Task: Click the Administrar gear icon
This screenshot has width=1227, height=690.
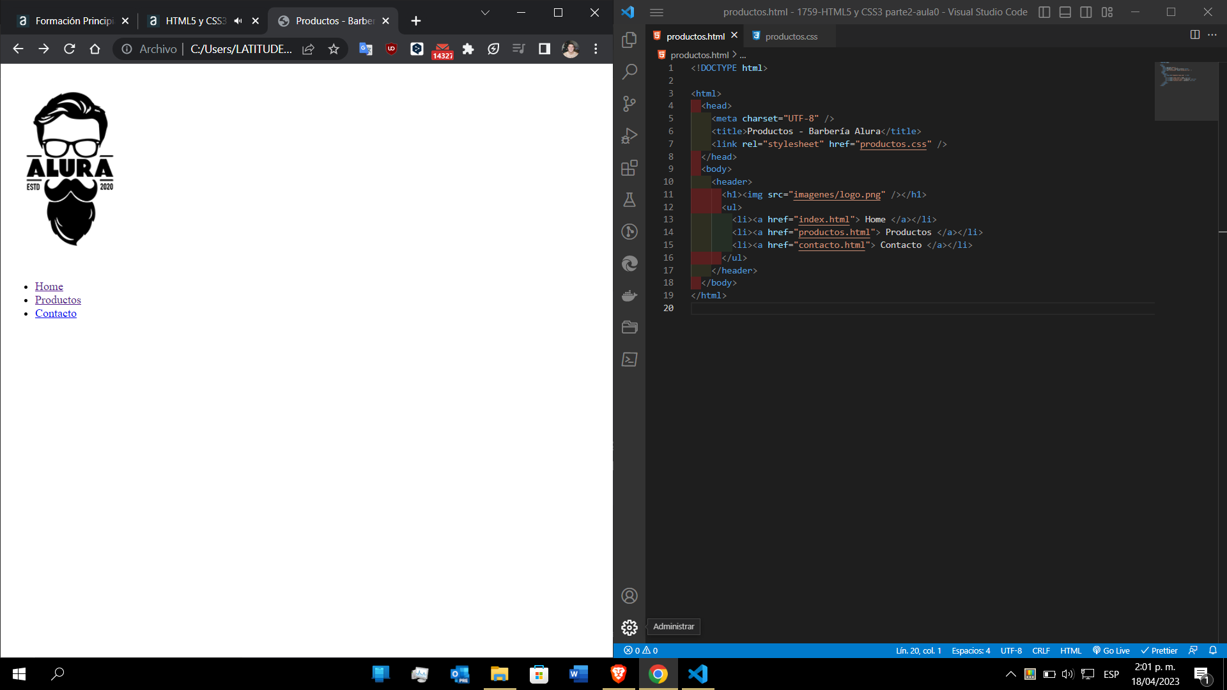Action: pyautogui.click(x=629, y=627)
